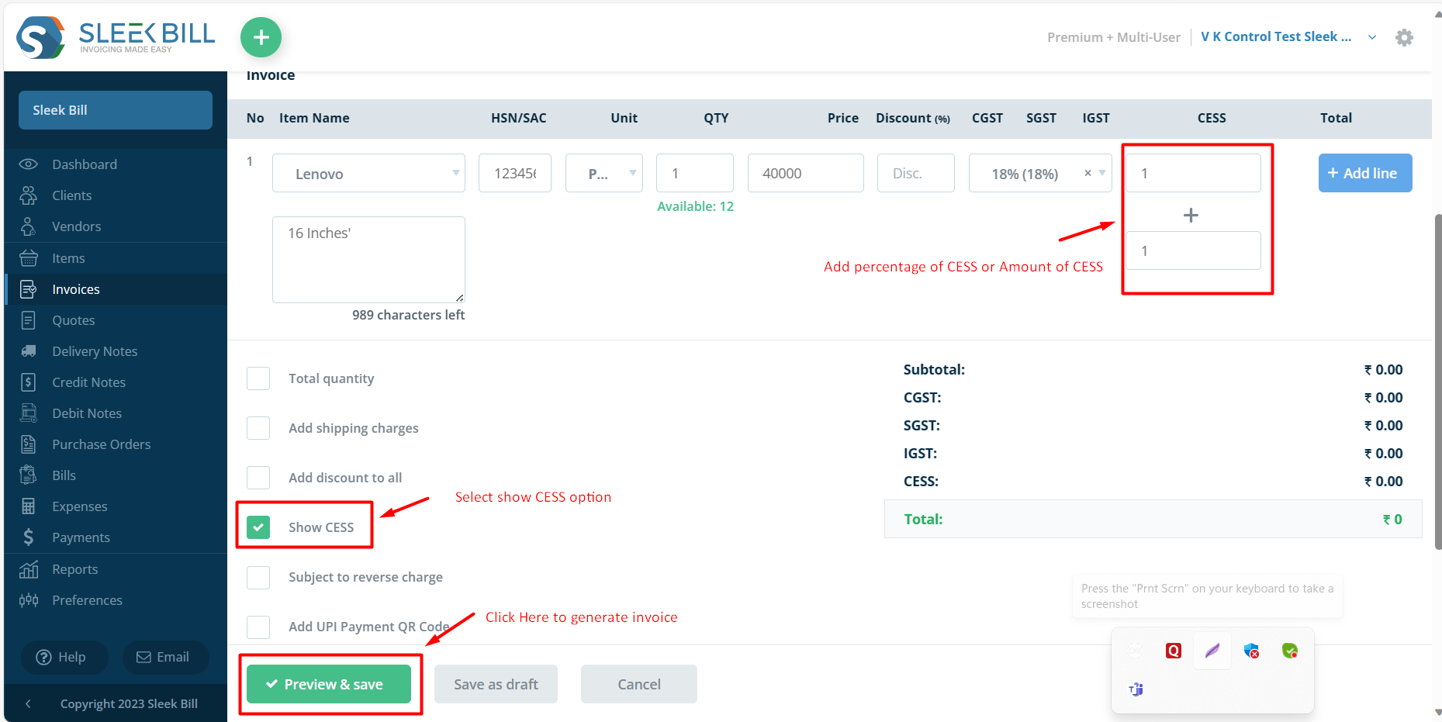Cancel the invoice

(639, 684)
